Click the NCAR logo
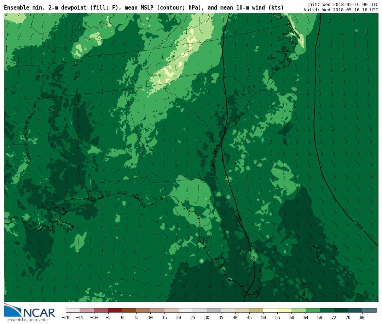The image size is (382, 324). pos(30,311)
